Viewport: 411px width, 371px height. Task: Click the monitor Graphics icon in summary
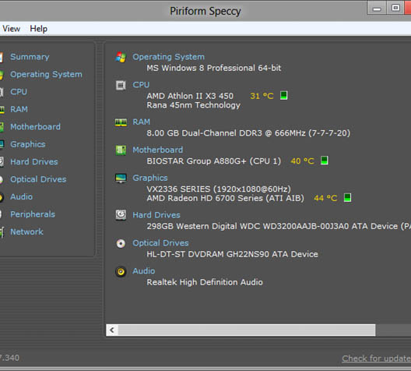coord(121,178)
